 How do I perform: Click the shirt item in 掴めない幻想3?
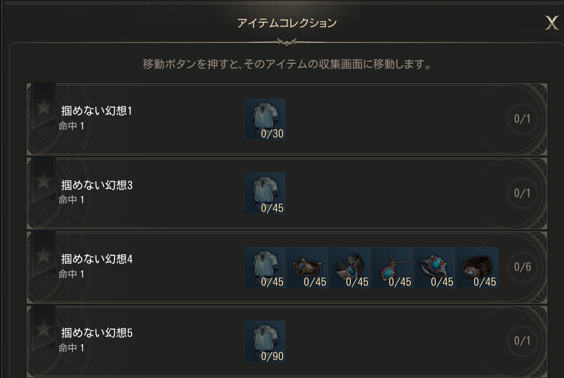click(x=265, y=193)
